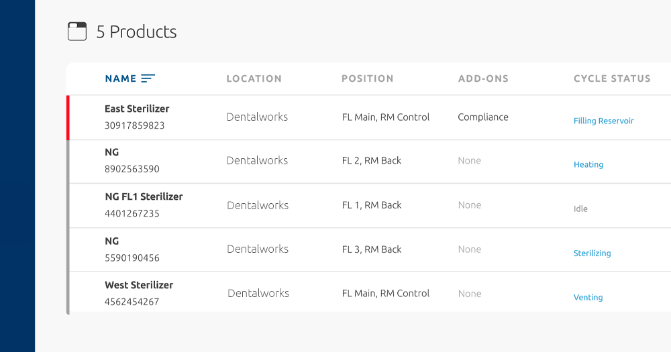
Task: Click the POSITION column header
Action: pyautogui.click(x=368, y=78)
